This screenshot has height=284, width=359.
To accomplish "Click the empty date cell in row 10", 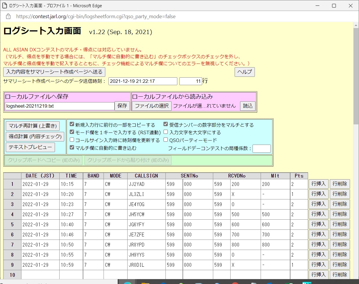I will coord(40,275).
